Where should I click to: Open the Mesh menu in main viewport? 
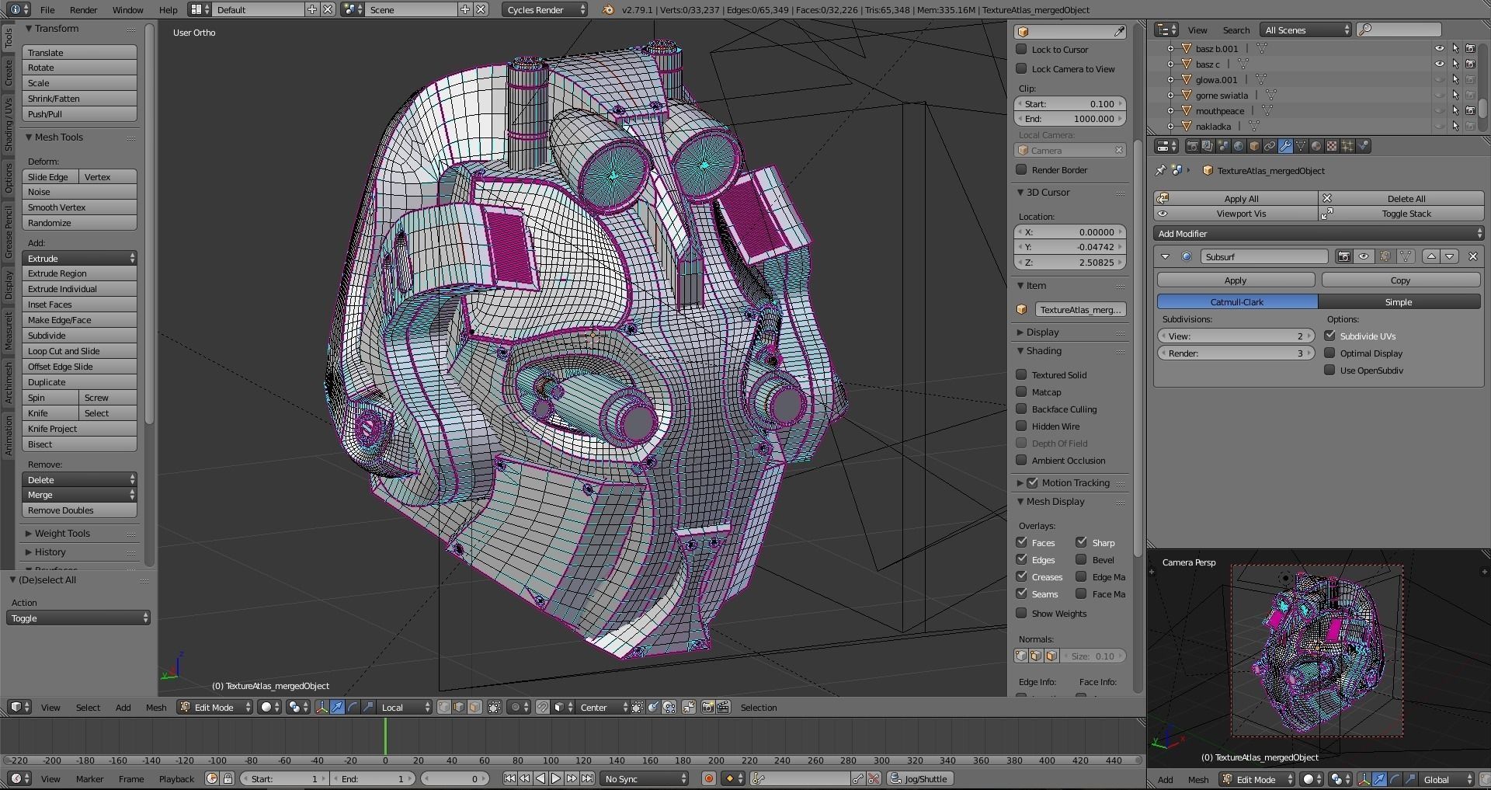tap(156, 707)
